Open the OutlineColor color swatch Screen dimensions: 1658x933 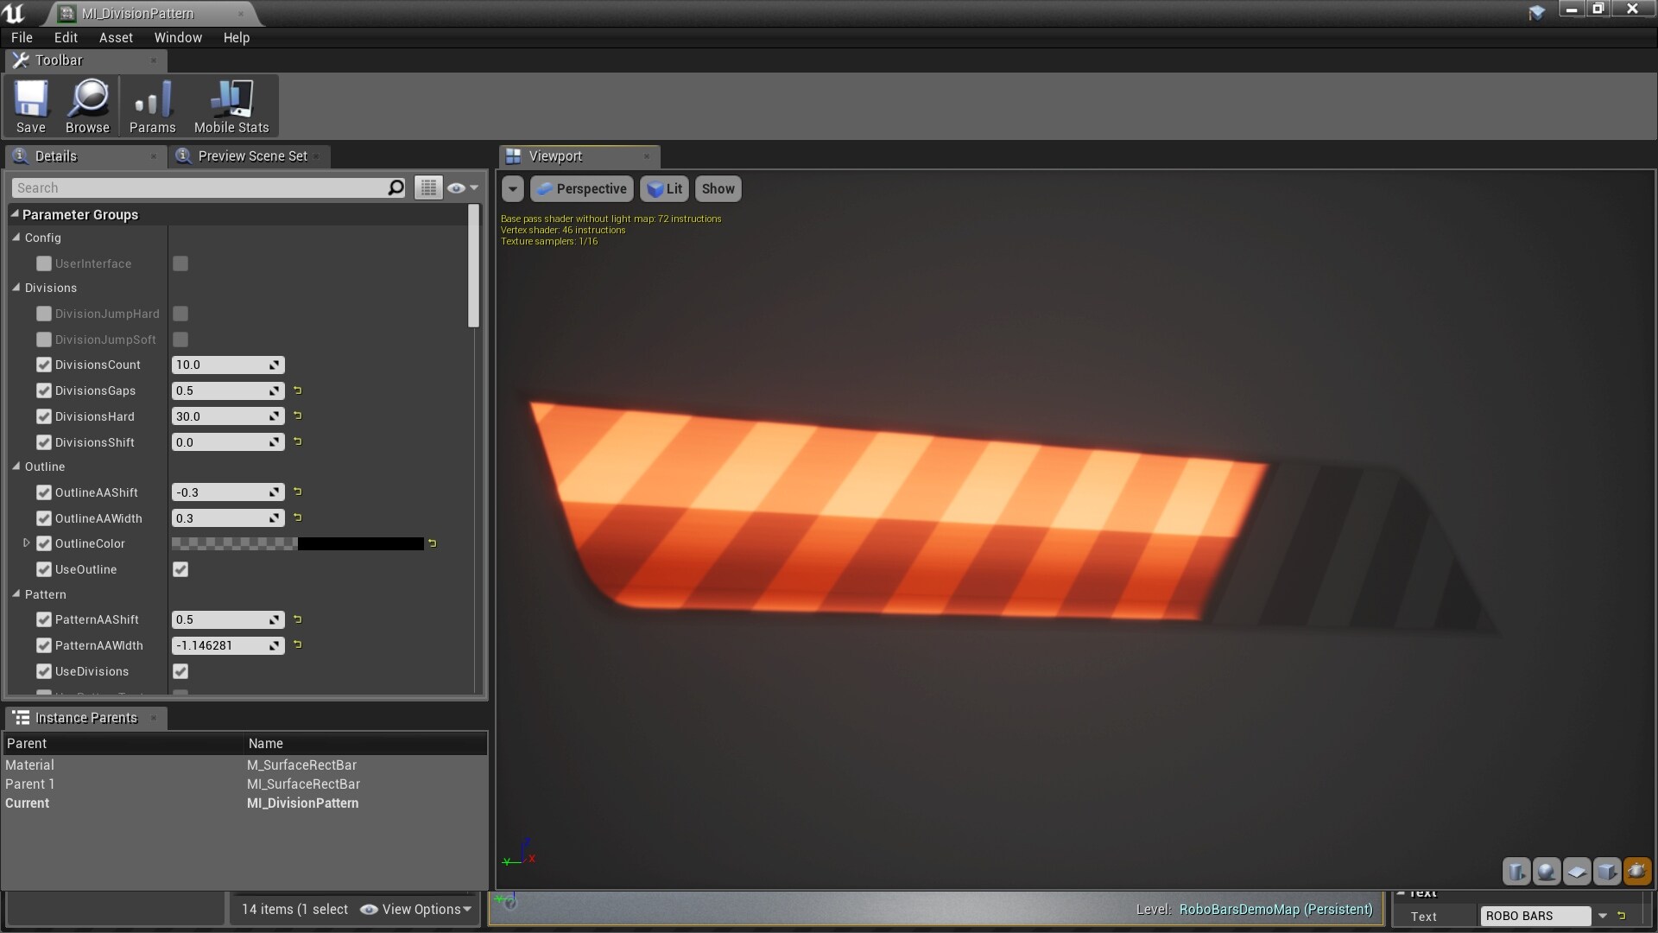point(297,543)
